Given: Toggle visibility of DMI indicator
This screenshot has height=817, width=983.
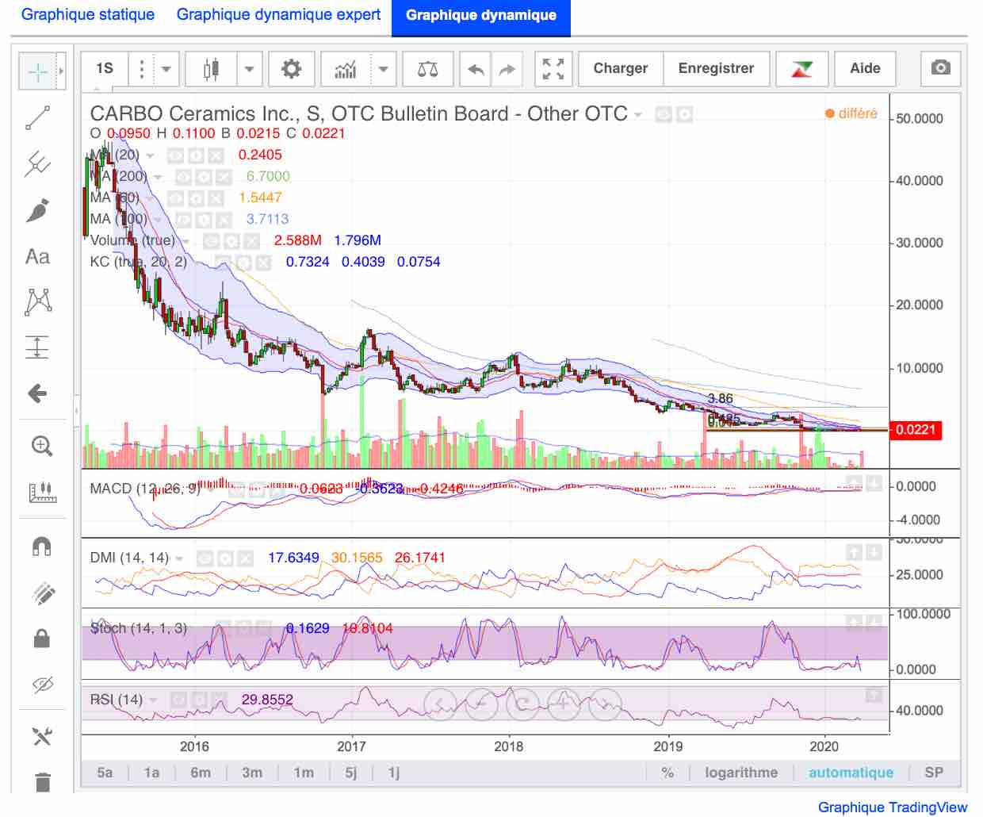Looking at the screenshot, I should tap(204, 558).
